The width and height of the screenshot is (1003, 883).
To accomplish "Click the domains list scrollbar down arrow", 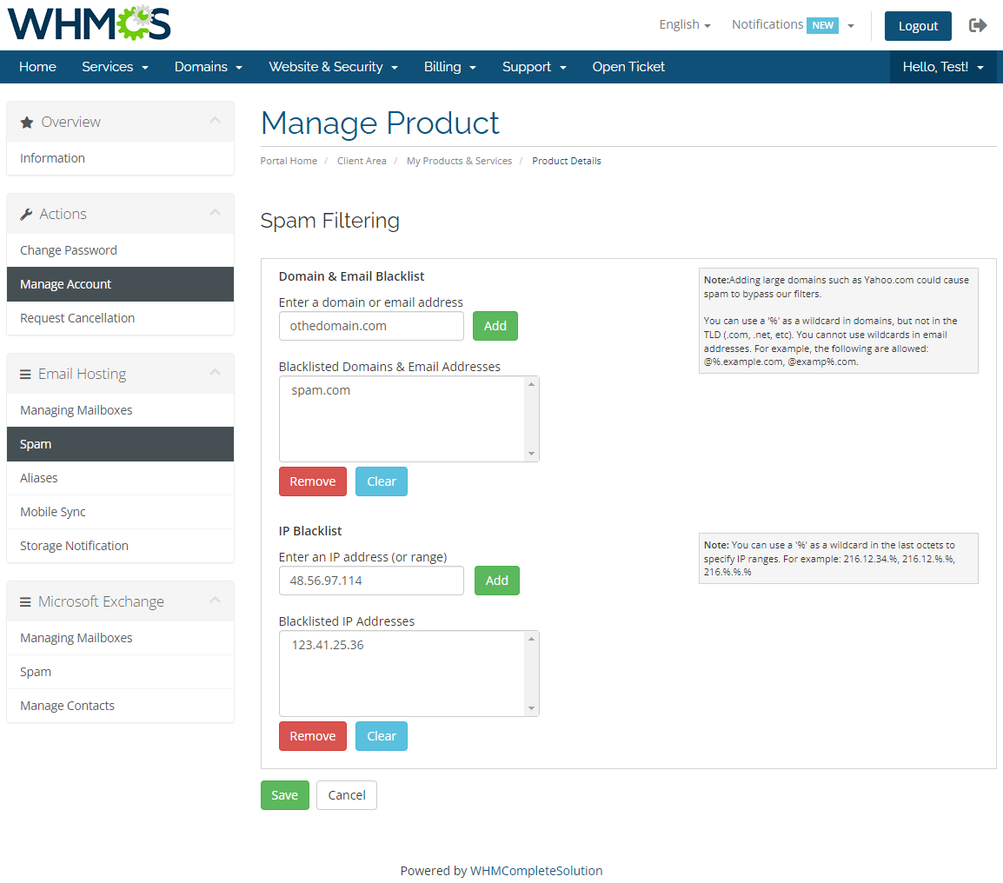I will coord(531,454).
